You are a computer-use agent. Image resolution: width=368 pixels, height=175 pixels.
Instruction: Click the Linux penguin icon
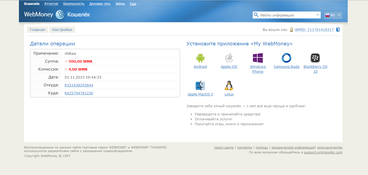(x=229, y=86)
